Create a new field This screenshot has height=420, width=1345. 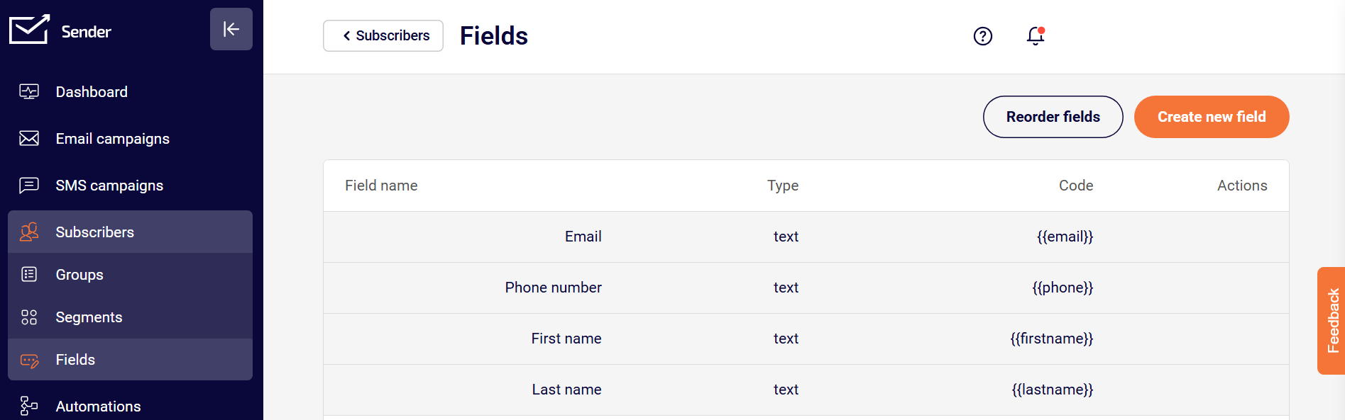pyautogui.click(x=1211, y=117)
